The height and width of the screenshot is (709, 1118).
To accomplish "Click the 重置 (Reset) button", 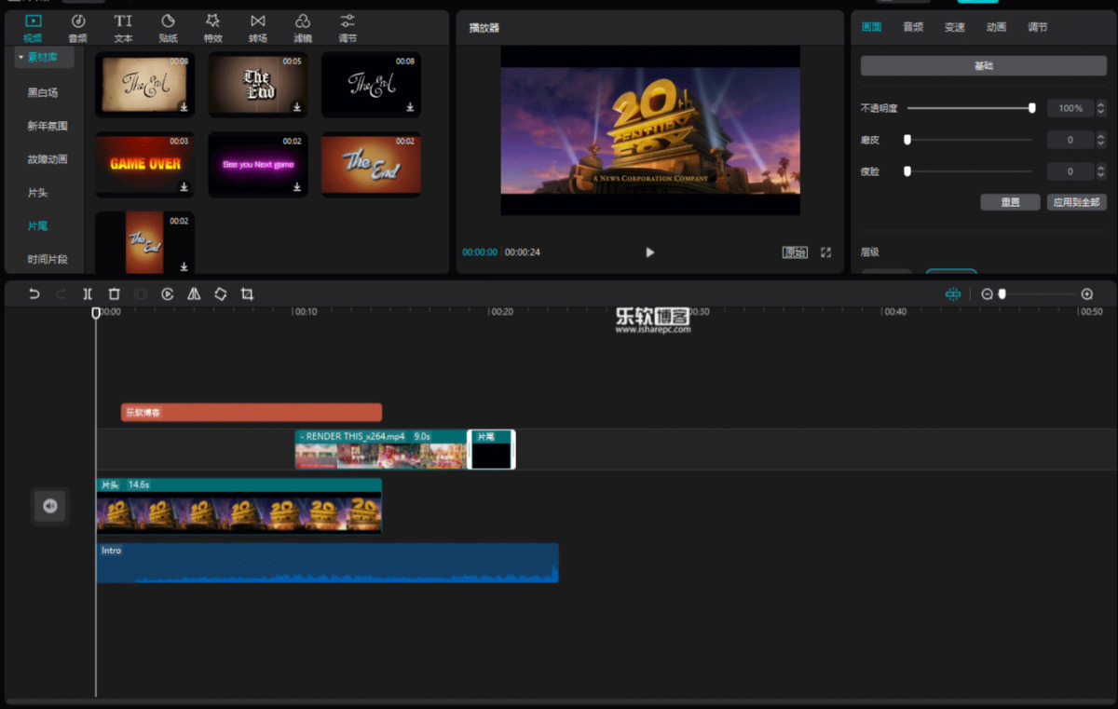I will (1010, 202).
